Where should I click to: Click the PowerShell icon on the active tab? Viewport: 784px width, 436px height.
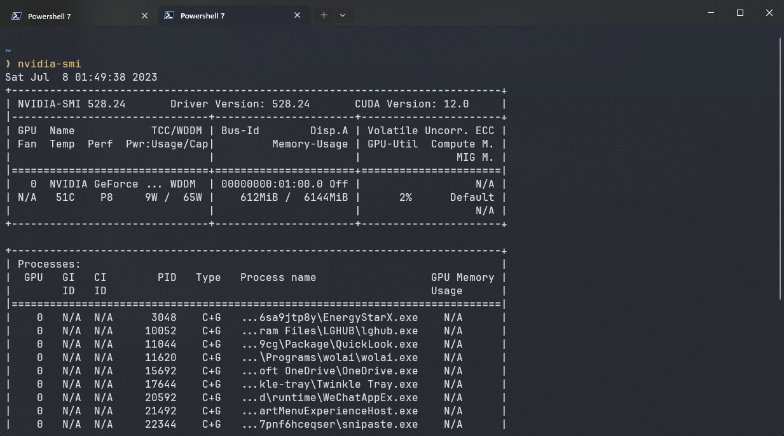(169, 16)
